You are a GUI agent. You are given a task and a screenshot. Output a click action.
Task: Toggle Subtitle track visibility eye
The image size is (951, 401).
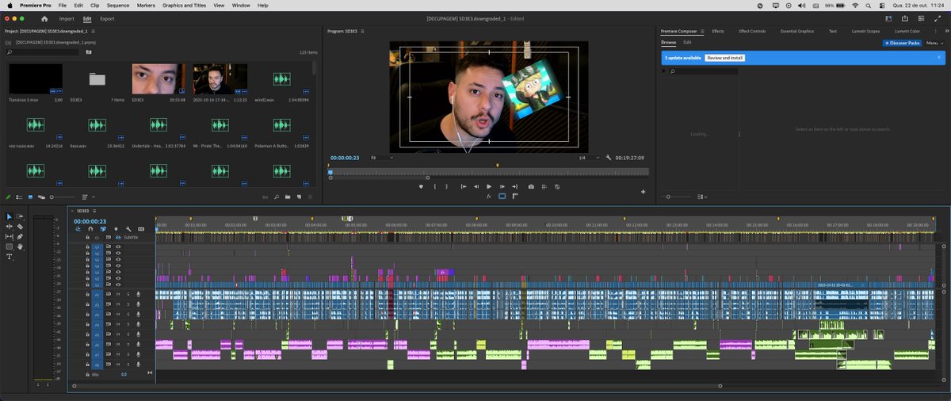click(117, 237)
